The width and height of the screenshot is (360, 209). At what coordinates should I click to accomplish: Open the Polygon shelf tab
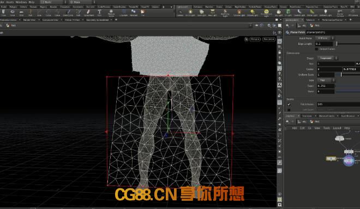click(13, 7)
